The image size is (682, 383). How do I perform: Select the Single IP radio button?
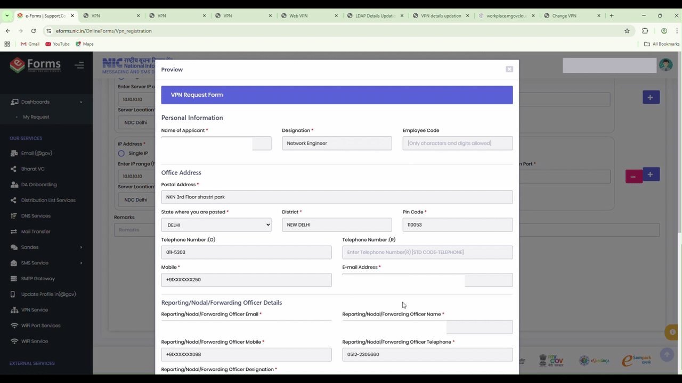[x=121, y=153]
